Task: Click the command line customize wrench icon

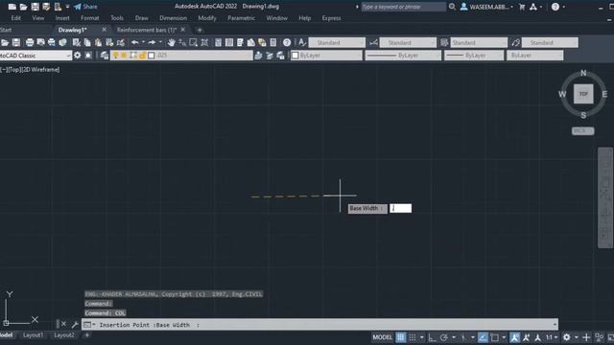Action: point(75,324)
